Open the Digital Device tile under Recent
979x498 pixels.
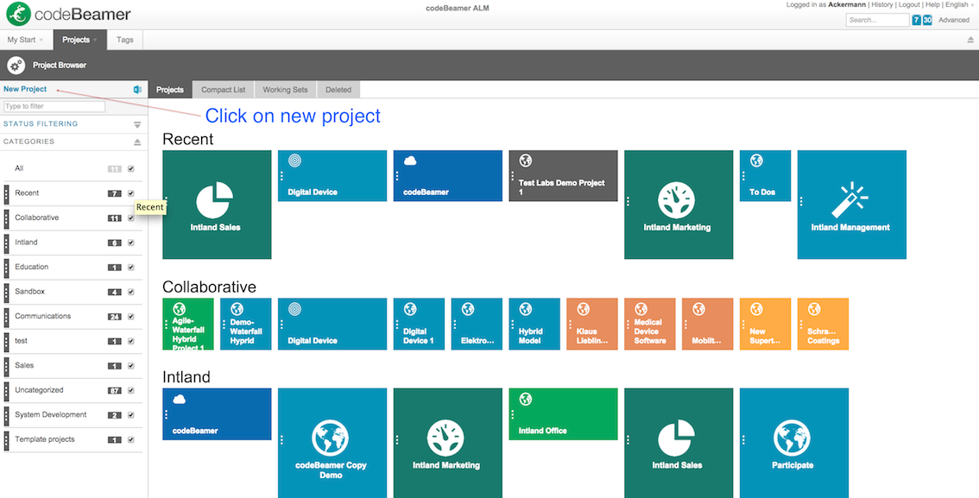(x=332, y=176)
